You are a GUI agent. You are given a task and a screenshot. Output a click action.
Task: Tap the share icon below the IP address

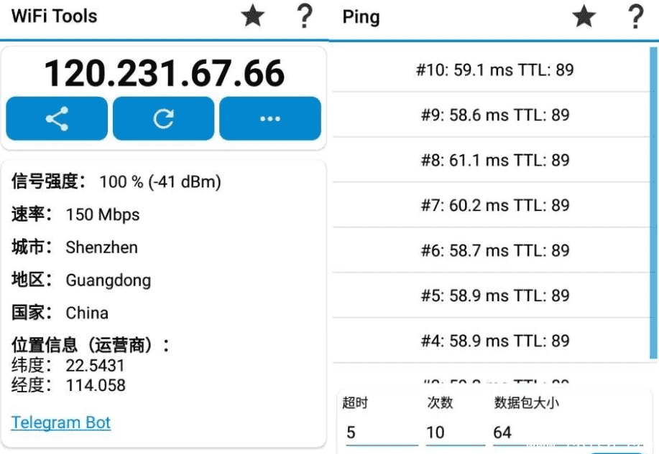click(56, 118)
